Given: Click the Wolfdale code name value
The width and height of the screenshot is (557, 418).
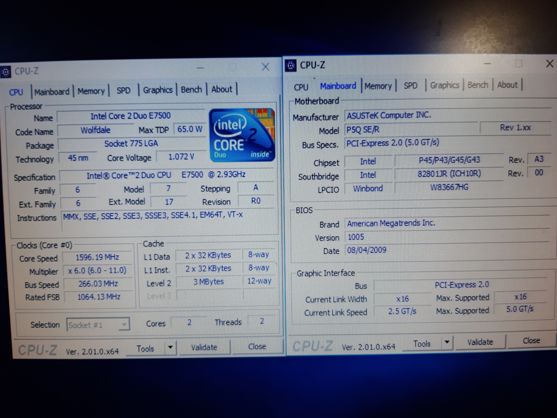Looking at the screenshot, I should (x=96, y=130).
